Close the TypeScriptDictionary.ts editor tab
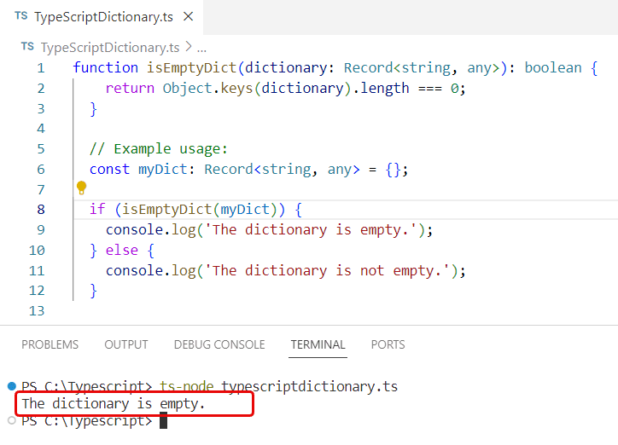 coord(189,16)
